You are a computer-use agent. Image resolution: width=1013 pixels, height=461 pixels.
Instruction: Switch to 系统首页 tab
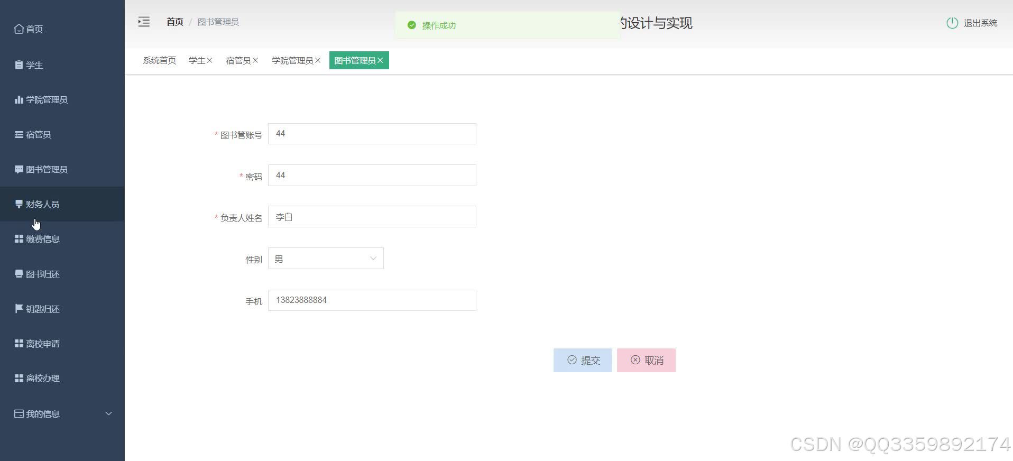point(159,60)
